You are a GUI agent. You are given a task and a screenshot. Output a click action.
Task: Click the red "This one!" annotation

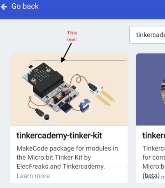(x=72, y=36)
